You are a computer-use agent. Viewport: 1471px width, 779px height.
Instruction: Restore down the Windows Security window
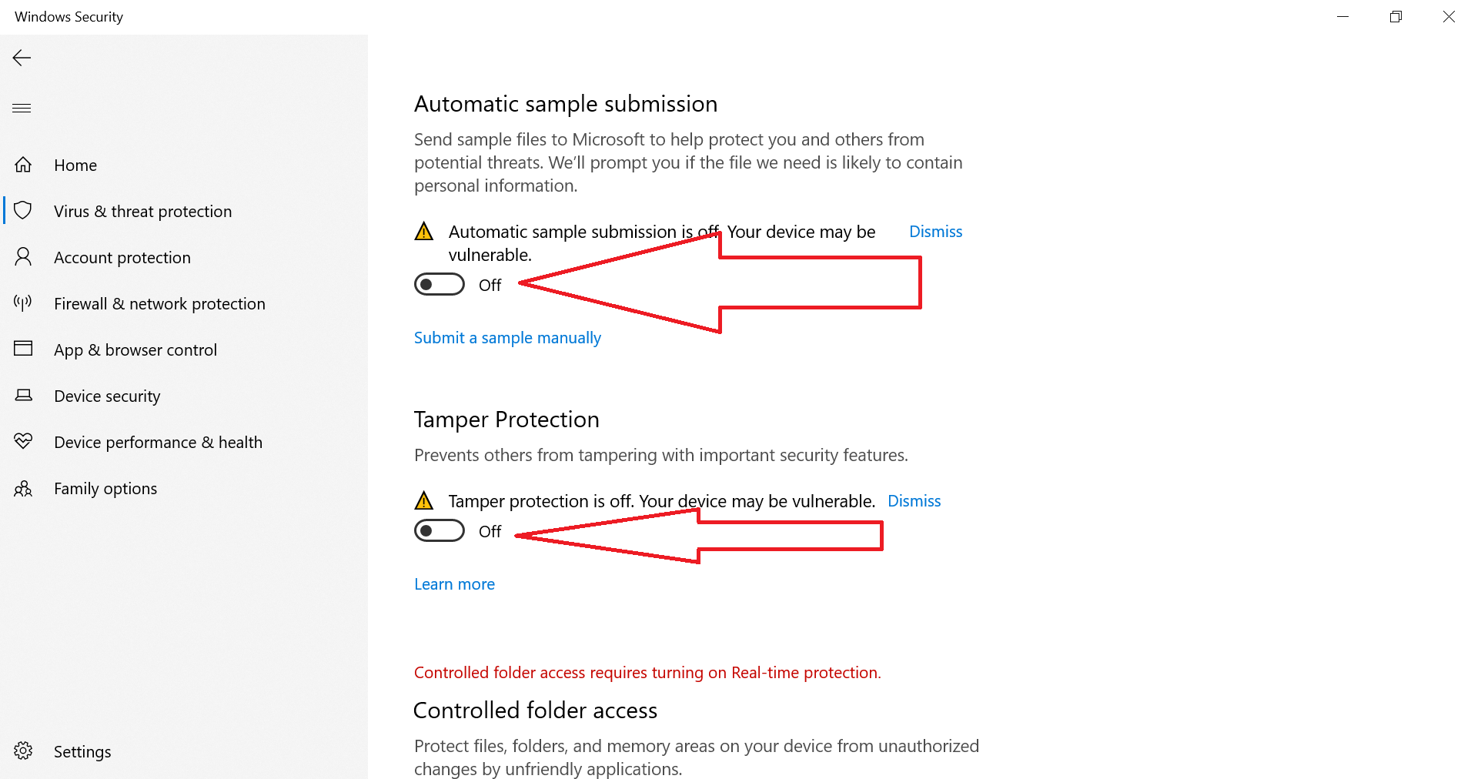[1396, 17]
